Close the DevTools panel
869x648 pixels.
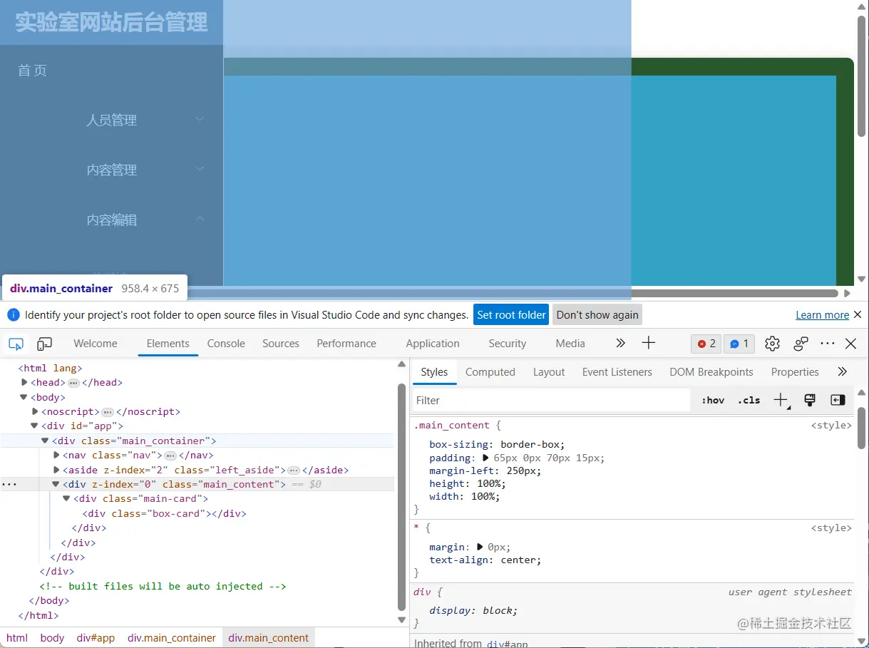[x=850, y=344]
